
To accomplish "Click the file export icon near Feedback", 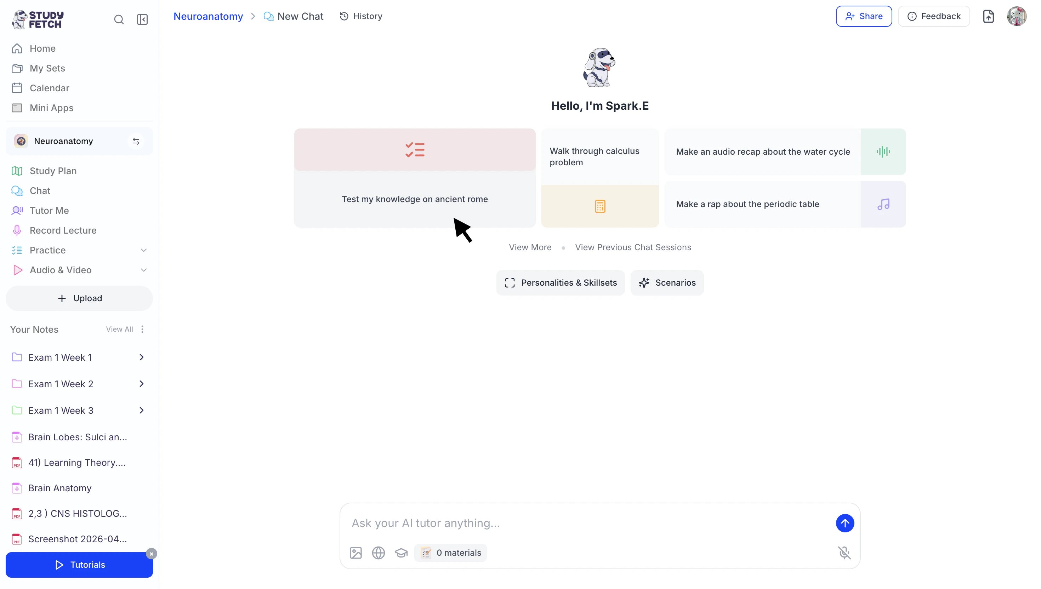I will 988,16.
